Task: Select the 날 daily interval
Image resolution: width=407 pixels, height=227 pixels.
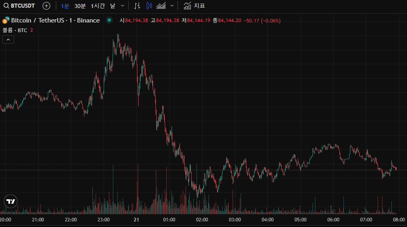Action: [x=112, y=6]
